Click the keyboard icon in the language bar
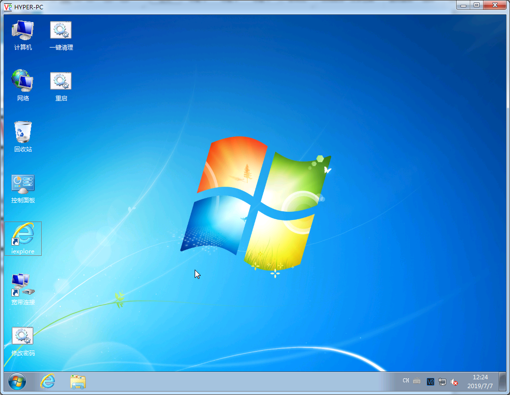Image resolution: width=510 pixels, height=395 pixels. [x=417, y=381]
